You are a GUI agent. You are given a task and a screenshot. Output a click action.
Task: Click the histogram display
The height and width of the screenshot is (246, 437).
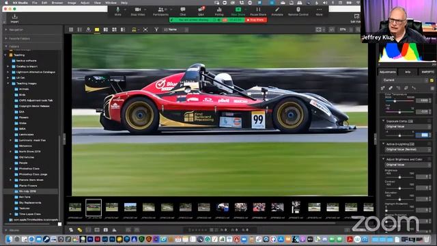click(407, 52)
